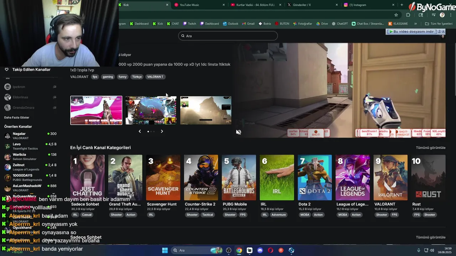Image resolution: width=456 pixels, height=256 pixels.
Task: Click the Windows taskbar search box
Action: [x=196, y=250]
